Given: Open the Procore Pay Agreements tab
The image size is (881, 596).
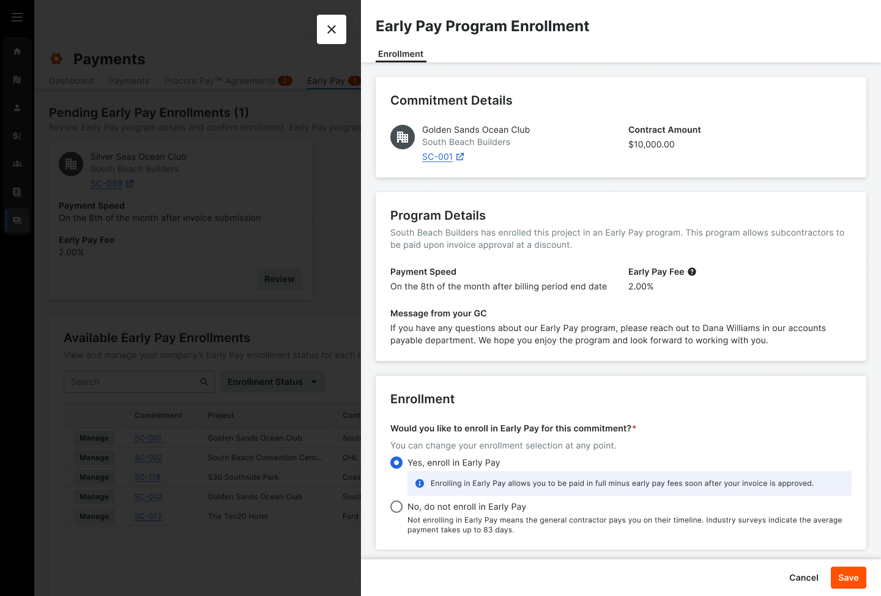Looking at the screenshot, I should click(x=219, y=80).
